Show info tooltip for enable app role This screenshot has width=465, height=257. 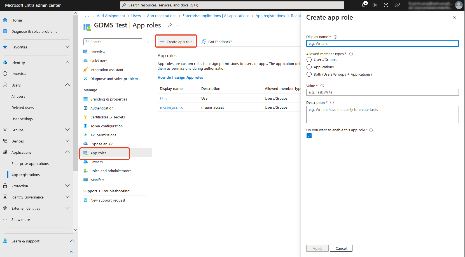click(371, 130)
